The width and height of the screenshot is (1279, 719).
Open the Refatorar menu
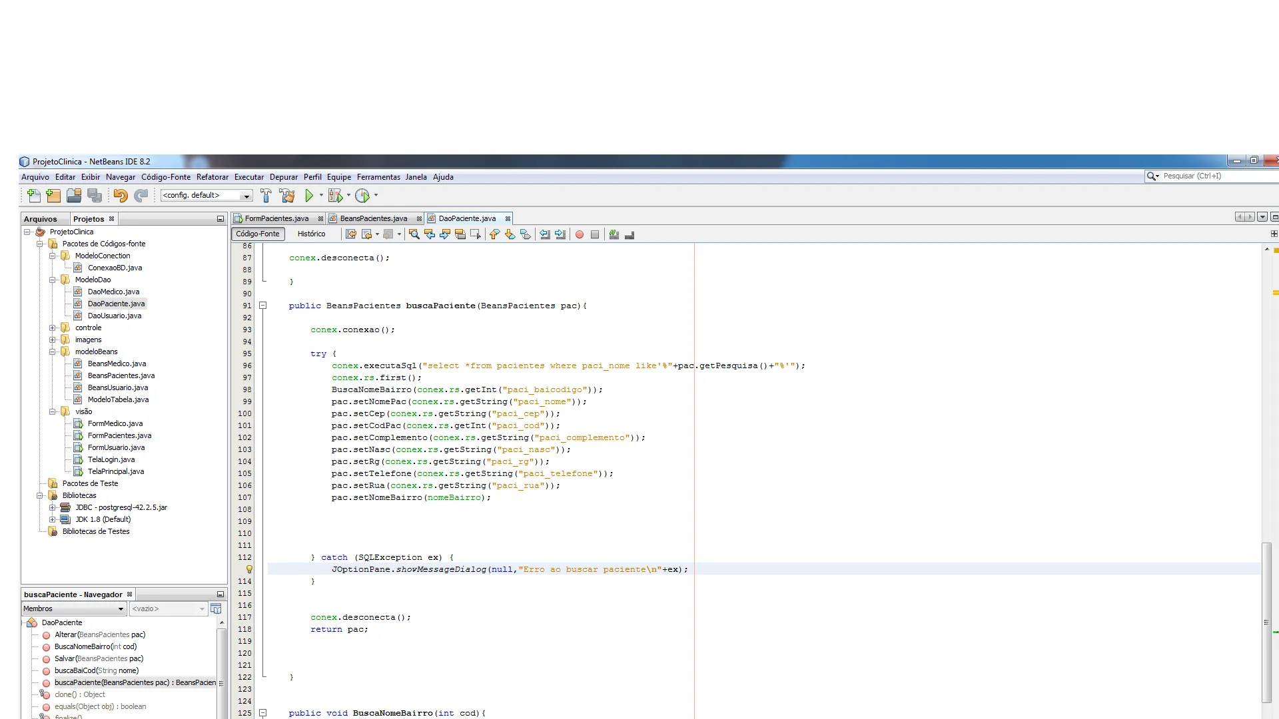click(x=212, y=177)
